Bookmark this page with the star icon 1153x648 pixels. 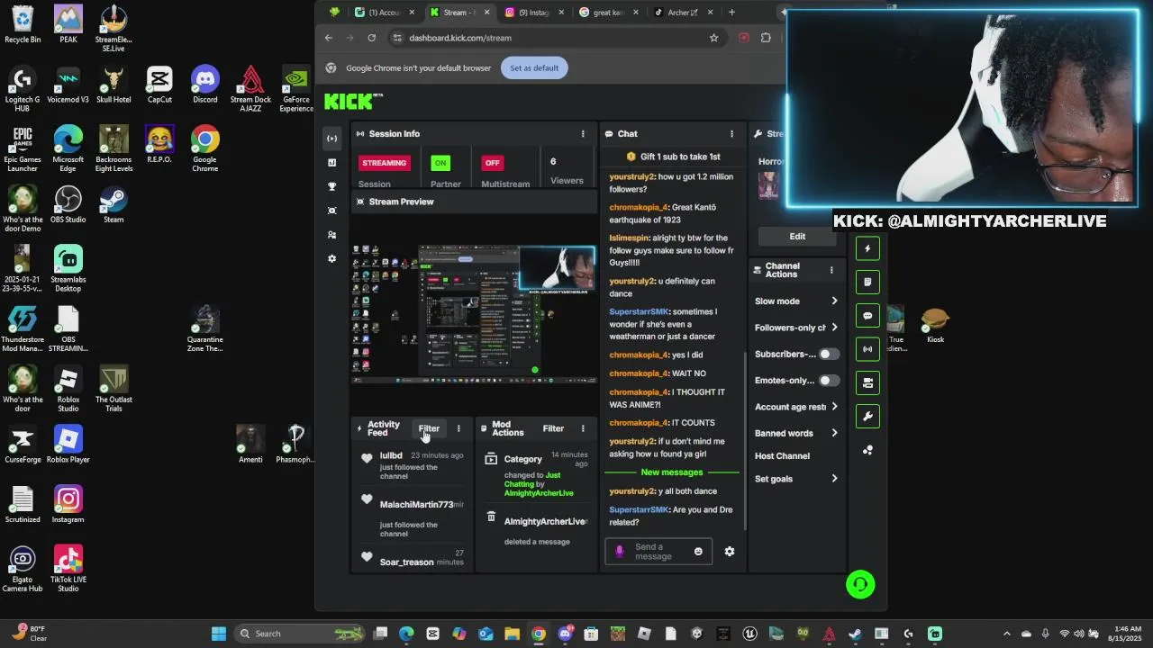pos(714,38)
